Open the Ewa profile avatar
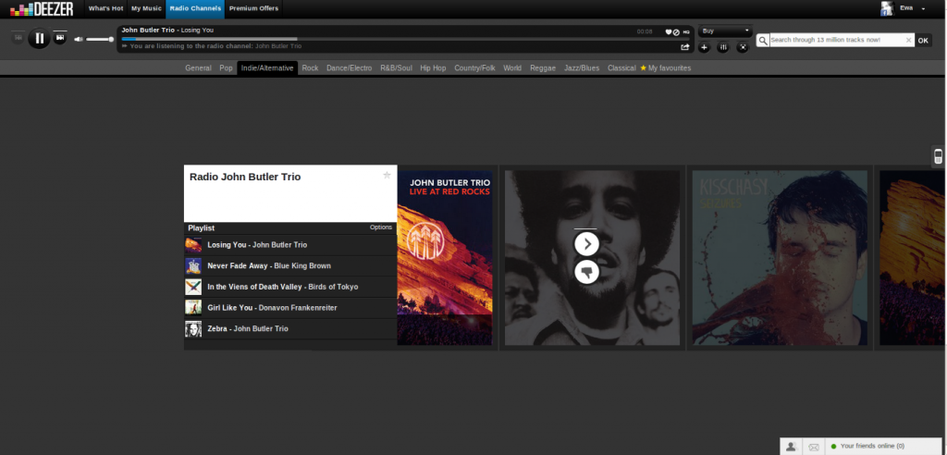The height and width of the screenshot is (455, 947). click(x=887, y=8)
